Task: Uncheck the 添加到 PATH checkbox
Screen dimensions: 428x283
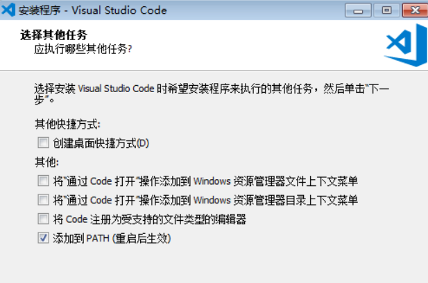Action: 43,239
